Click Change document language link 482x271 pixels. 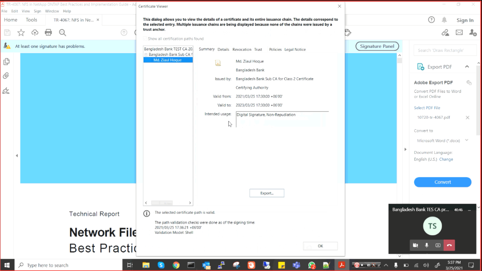point(446,159)
